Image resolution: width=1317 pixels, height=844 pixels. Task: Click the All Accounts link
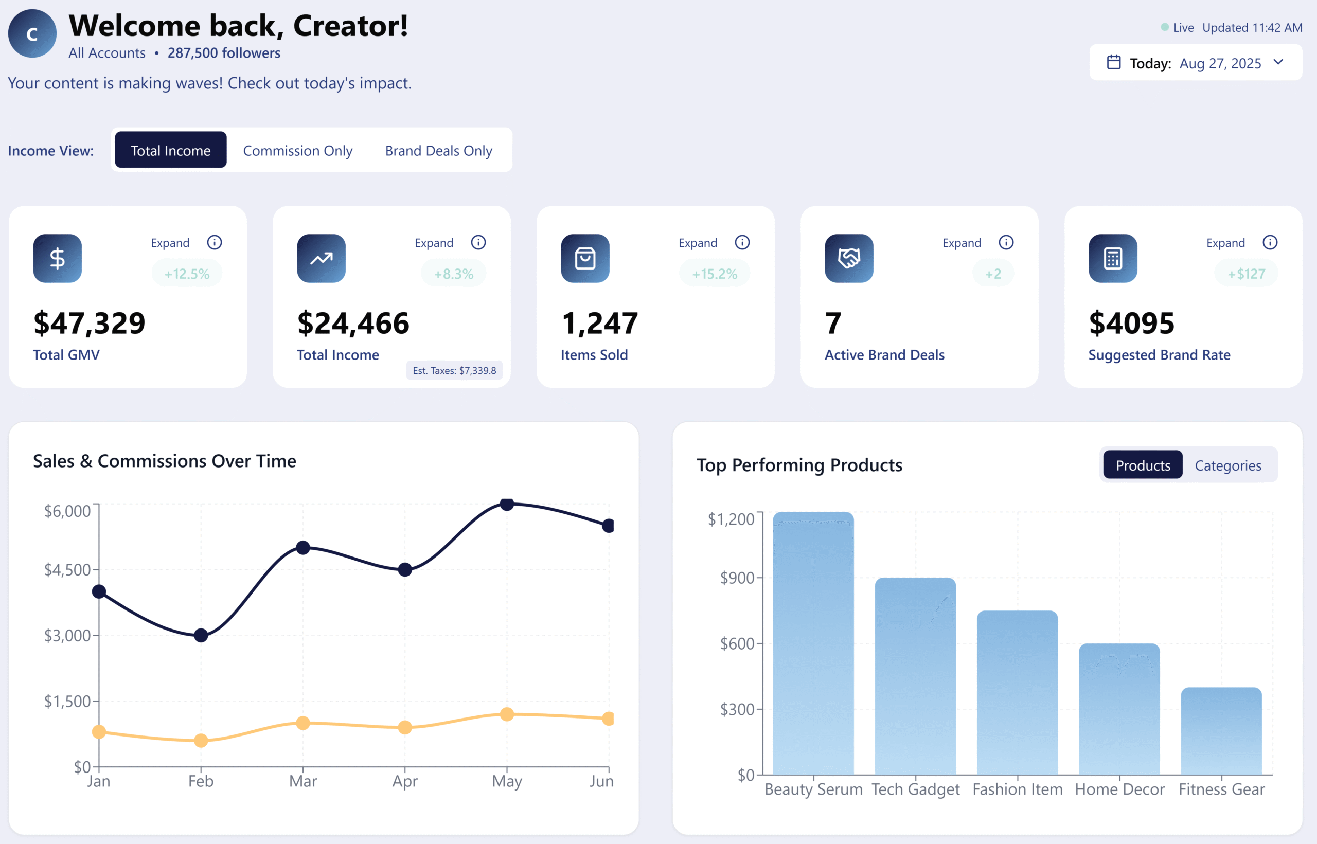(107, 53)
